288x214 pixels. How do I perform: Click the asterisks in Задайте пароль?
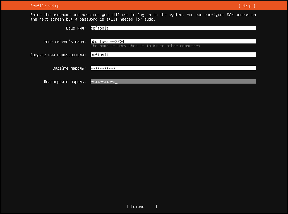pyautogui.click(x=103, y=68)
